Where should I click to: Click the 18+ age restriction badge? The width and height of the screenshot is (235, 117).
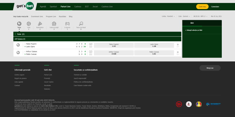(179, 104)
